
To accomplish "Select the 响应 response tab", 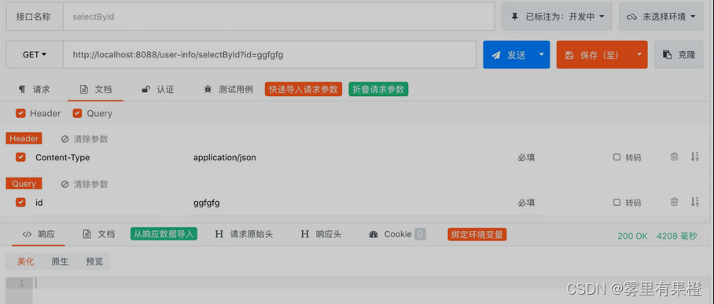I will [39, 234].
